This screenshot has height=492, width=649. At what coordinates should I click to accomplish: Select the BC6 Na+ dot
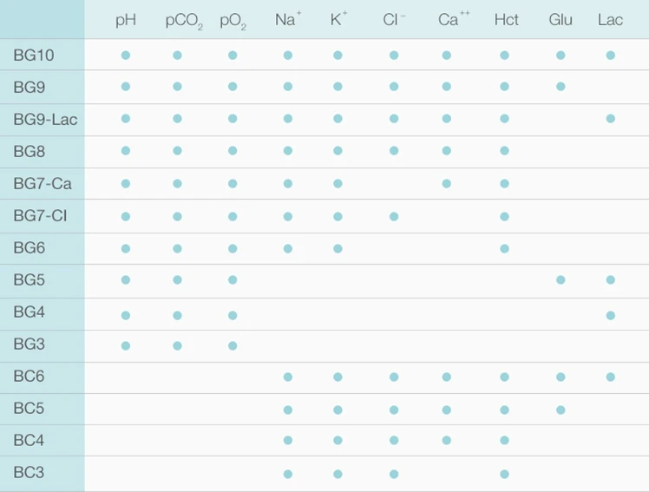coord(288,377)
